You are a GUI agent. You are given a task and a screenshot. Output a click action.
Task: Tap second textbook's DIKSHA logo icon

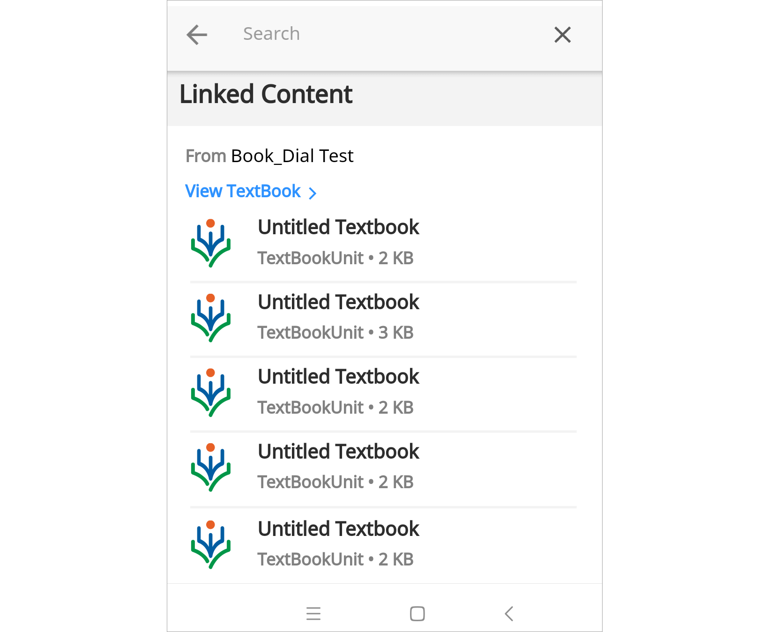pos(211,318)
